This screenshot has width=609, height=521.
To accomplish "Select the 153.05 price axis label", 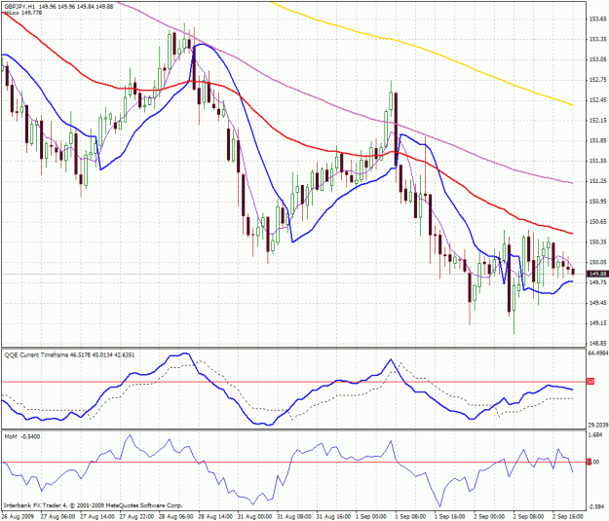I will pos(598,59).
